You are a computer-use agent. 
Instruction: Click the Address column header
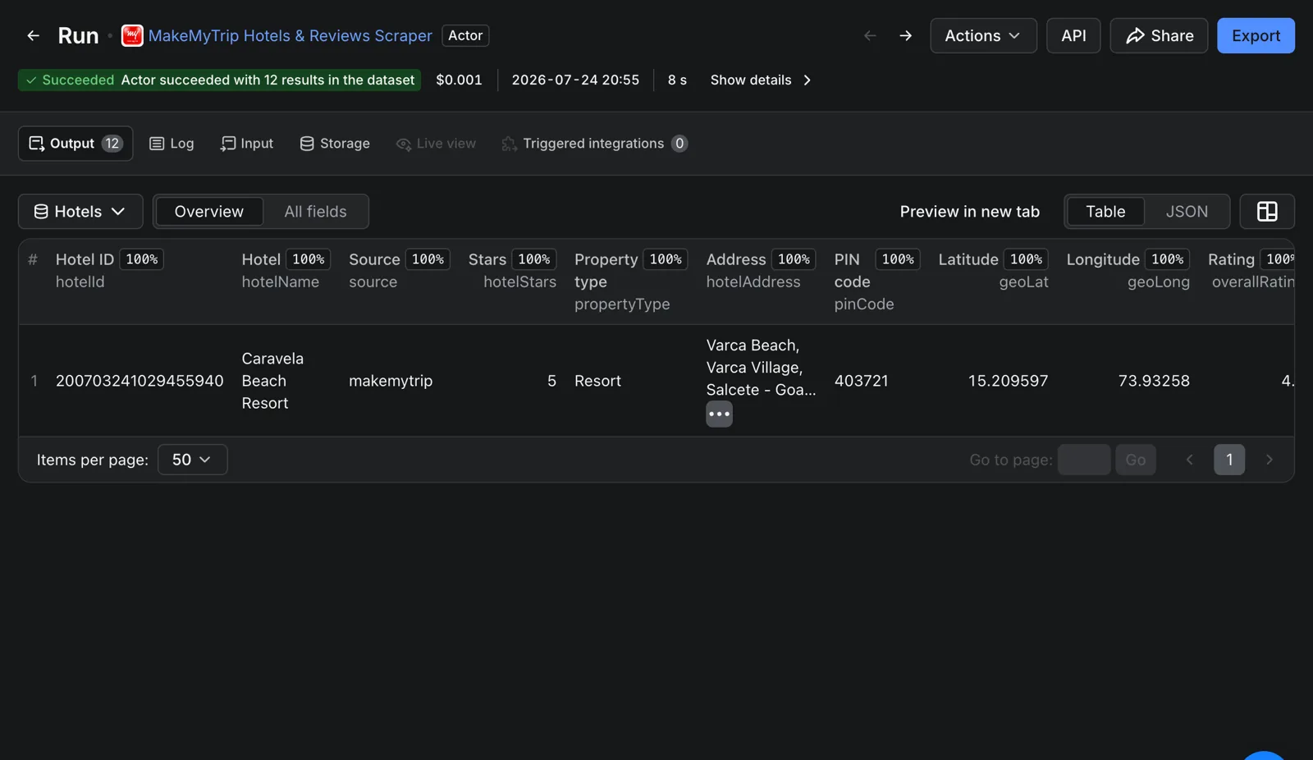(x=736, y=259)
